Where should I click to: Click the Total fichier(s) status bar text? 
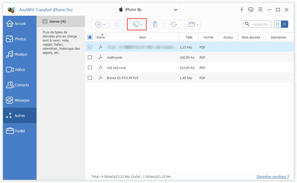tap(131, 177)
